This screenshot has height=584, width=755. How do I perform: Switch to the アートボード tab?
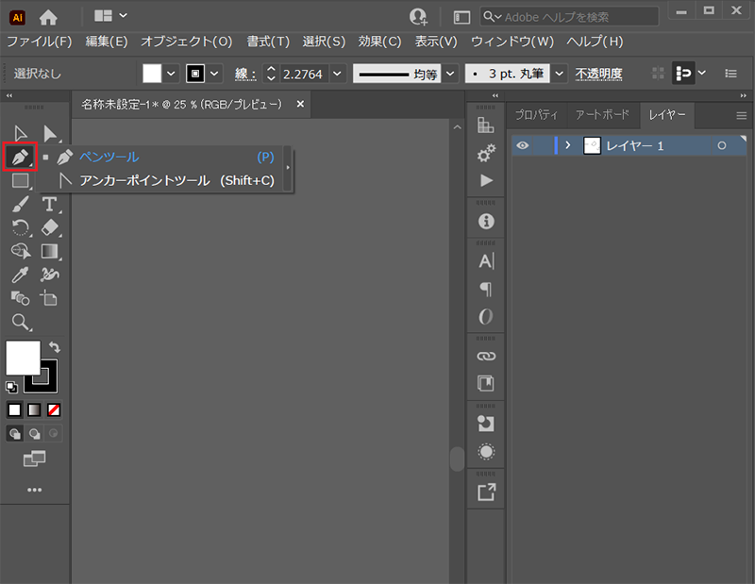point(602,114)
